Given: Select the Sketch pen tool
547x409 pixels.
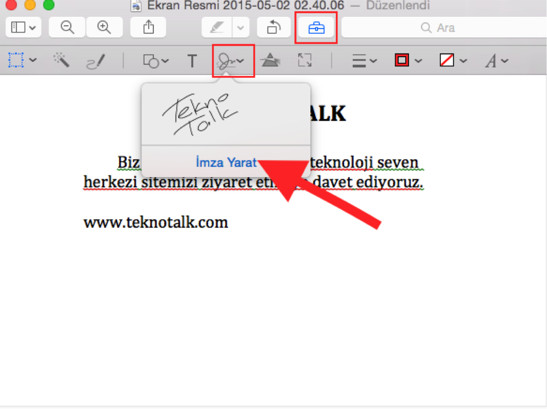Looking at the screenshot, I should [95, 61].
